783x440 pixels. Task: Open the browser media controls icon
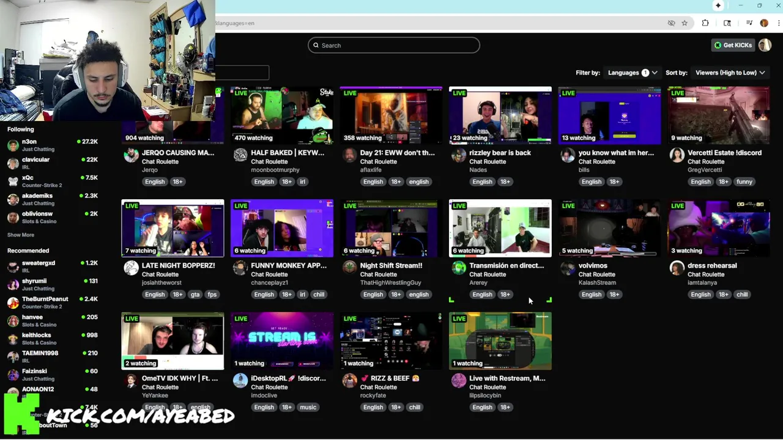[749, 23]
